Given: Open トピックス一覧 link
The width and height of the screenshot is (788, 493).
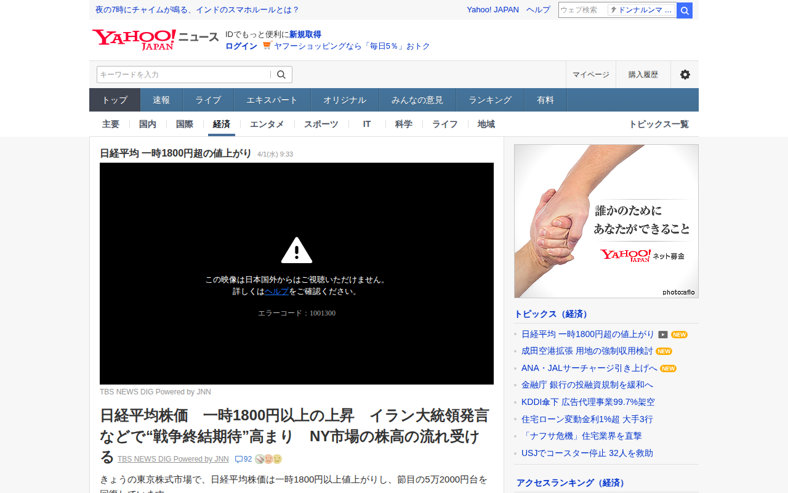Looking at the screenshot, I should [x=659, y=124].
